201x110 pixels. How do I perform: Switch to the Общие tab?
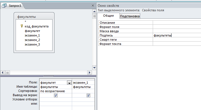108,16
